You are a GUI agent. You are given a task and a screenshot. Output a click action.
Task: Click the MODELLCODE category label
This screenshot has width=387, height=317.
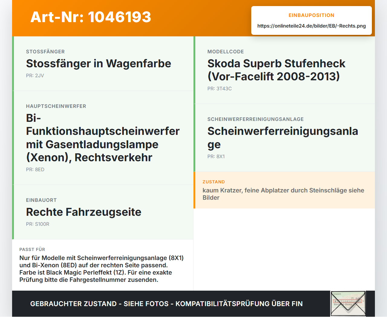click(226, 52)
